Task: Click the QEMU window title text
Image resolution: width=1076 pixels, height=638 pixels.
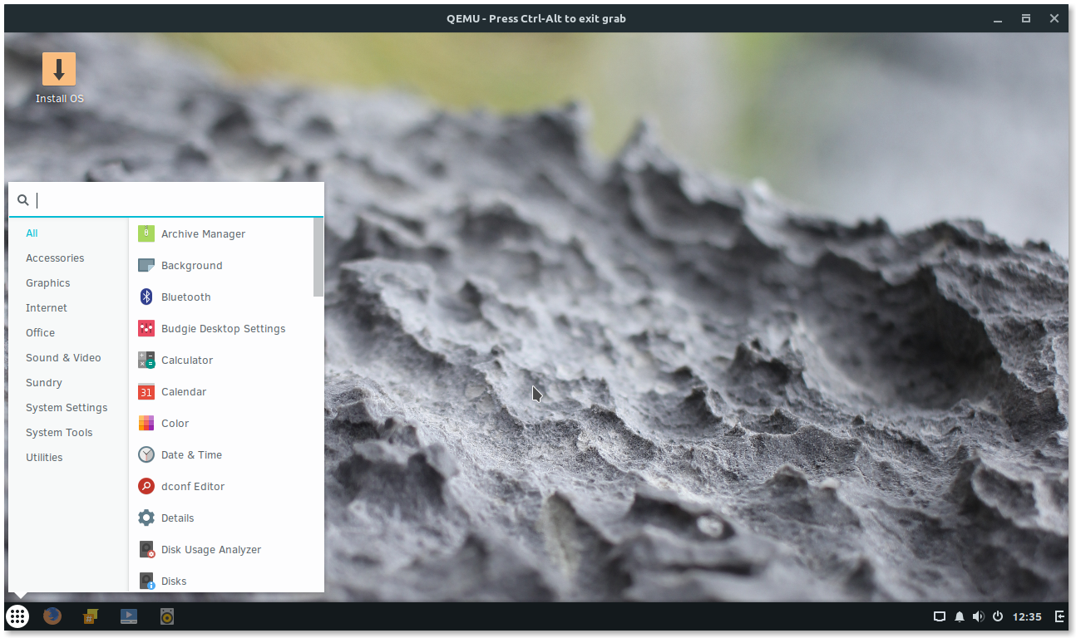Action: 536,18
